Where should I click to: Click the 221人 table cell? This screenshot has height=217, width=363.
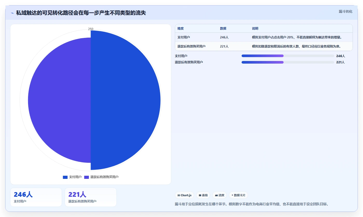[224, 46]
